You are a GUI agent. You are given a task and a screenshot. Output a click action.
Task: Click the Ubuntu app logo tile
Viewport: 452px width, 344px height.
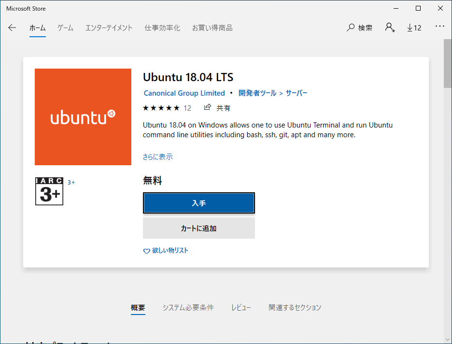point(83,117)
